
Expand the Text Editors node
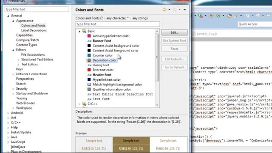[x=19, y=64]
